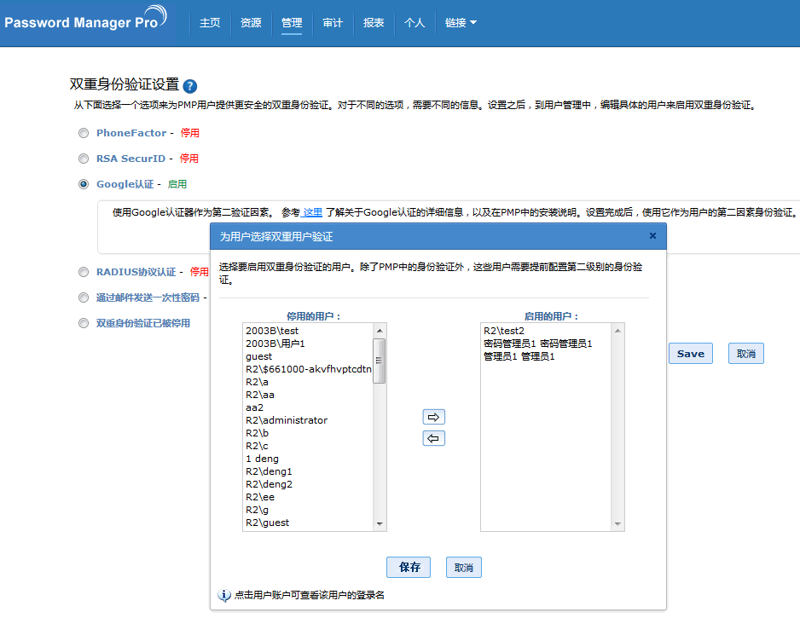Select user R2\guest in disabled list
Image resolution: width=800 pixels, height=618 pixels.
(x=308, y=523)
